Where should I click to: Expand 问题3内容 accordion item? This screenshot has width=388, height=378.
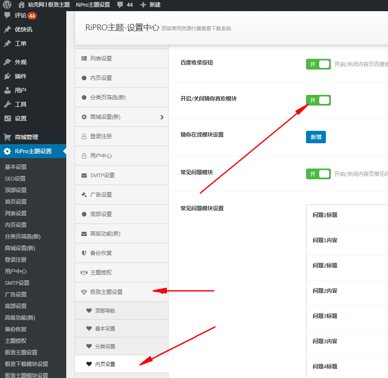[x=347, y=344]
